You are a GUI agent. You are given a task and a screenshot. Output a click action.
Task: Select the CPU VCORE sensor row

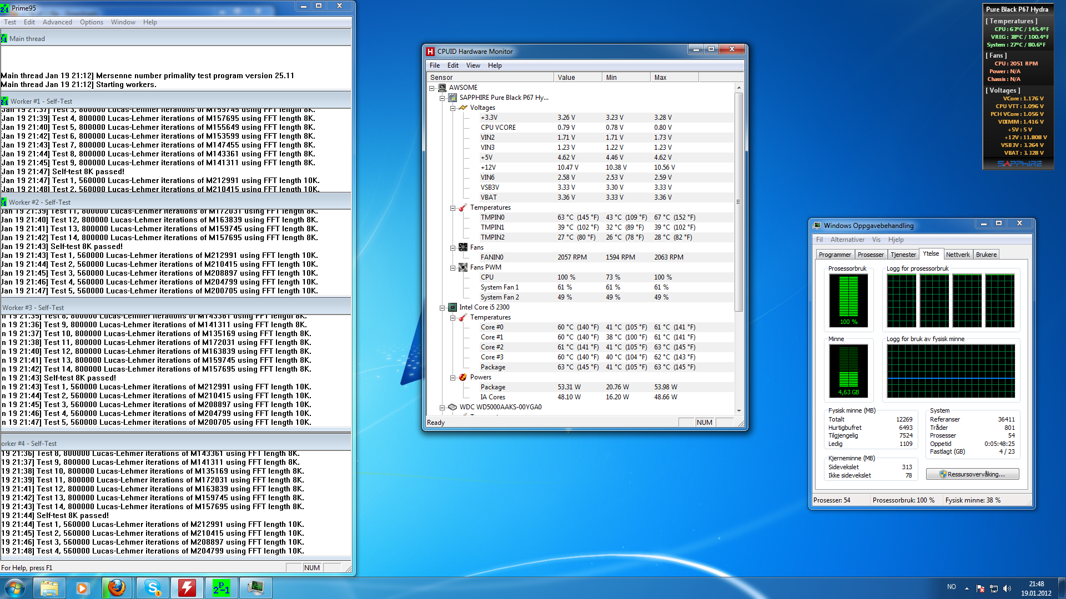point(580,128)
